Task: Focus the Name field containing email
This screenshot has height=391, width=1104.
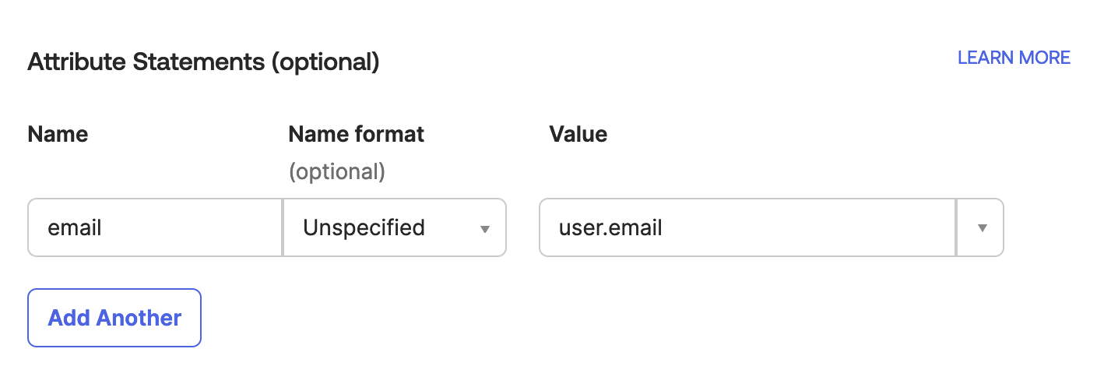Action: pyautogui.click(x=154, y=227)
